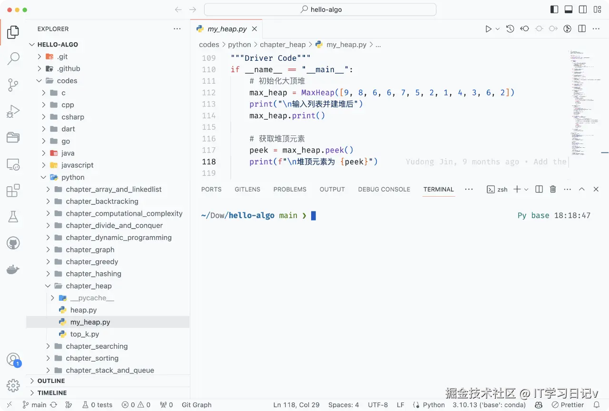The width and height of the screenshot is (609, 411).
Task: Open the Remote Explorer view
Action: point(13,165)
